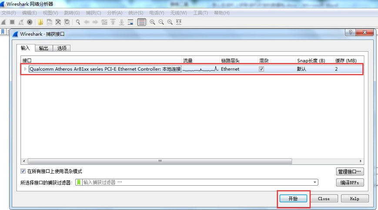
Task: Click the display filter bookmark icon in main window
Action: [3, 32]
